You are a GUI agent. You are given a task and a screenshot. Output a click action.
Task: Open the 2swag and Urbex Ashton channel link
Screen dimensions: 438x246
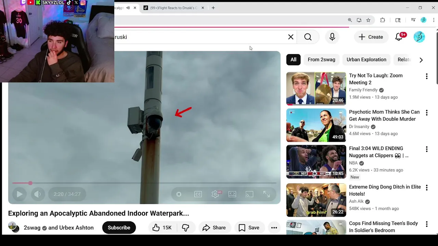tap(59, 228)
